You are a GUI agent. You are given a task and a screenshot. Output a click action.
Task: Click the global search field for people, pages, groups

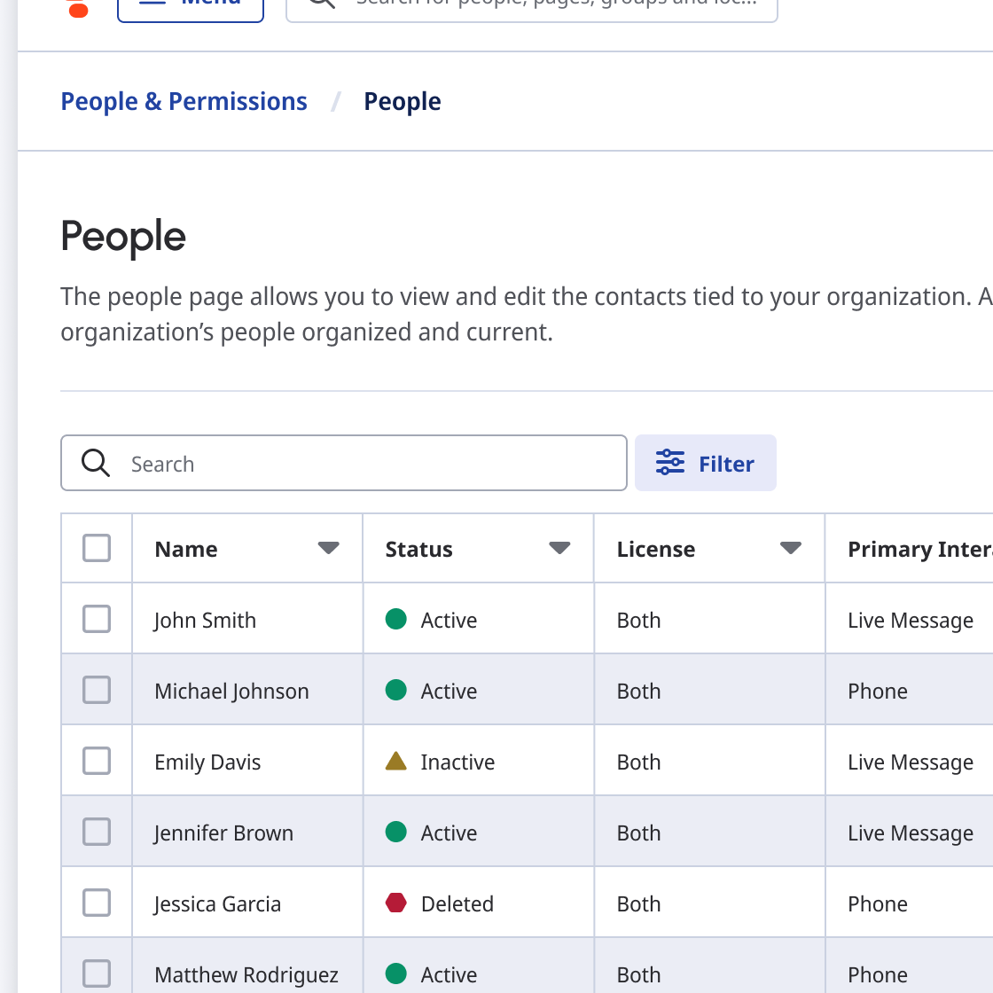[x=532, y=9]
